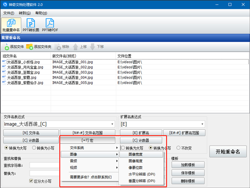Image resolution: width=250 pixels, height=188 pixels.
Task: Click file icon of 大话西游_小妖怪.jpg
Action: tap(4, 62)
